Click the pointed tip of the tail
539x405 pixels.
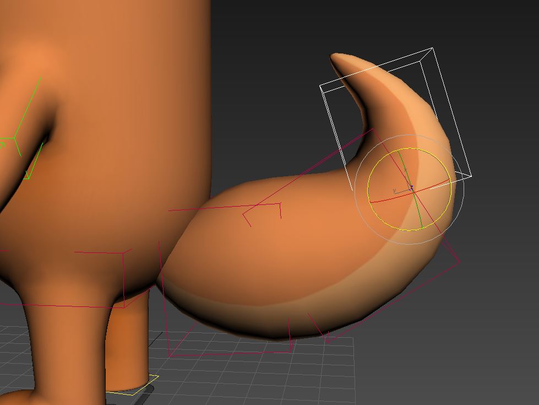(x=335, y=56)
